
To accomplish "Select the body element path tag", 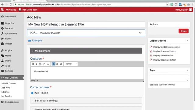I will pos(33,81).
